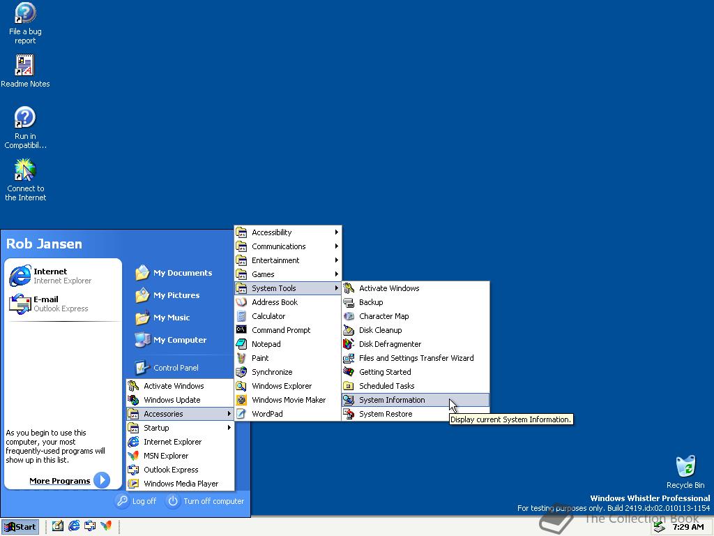Click the Internet Explorer icon in Start menu

pyautogui.click(x=20, y=276)
